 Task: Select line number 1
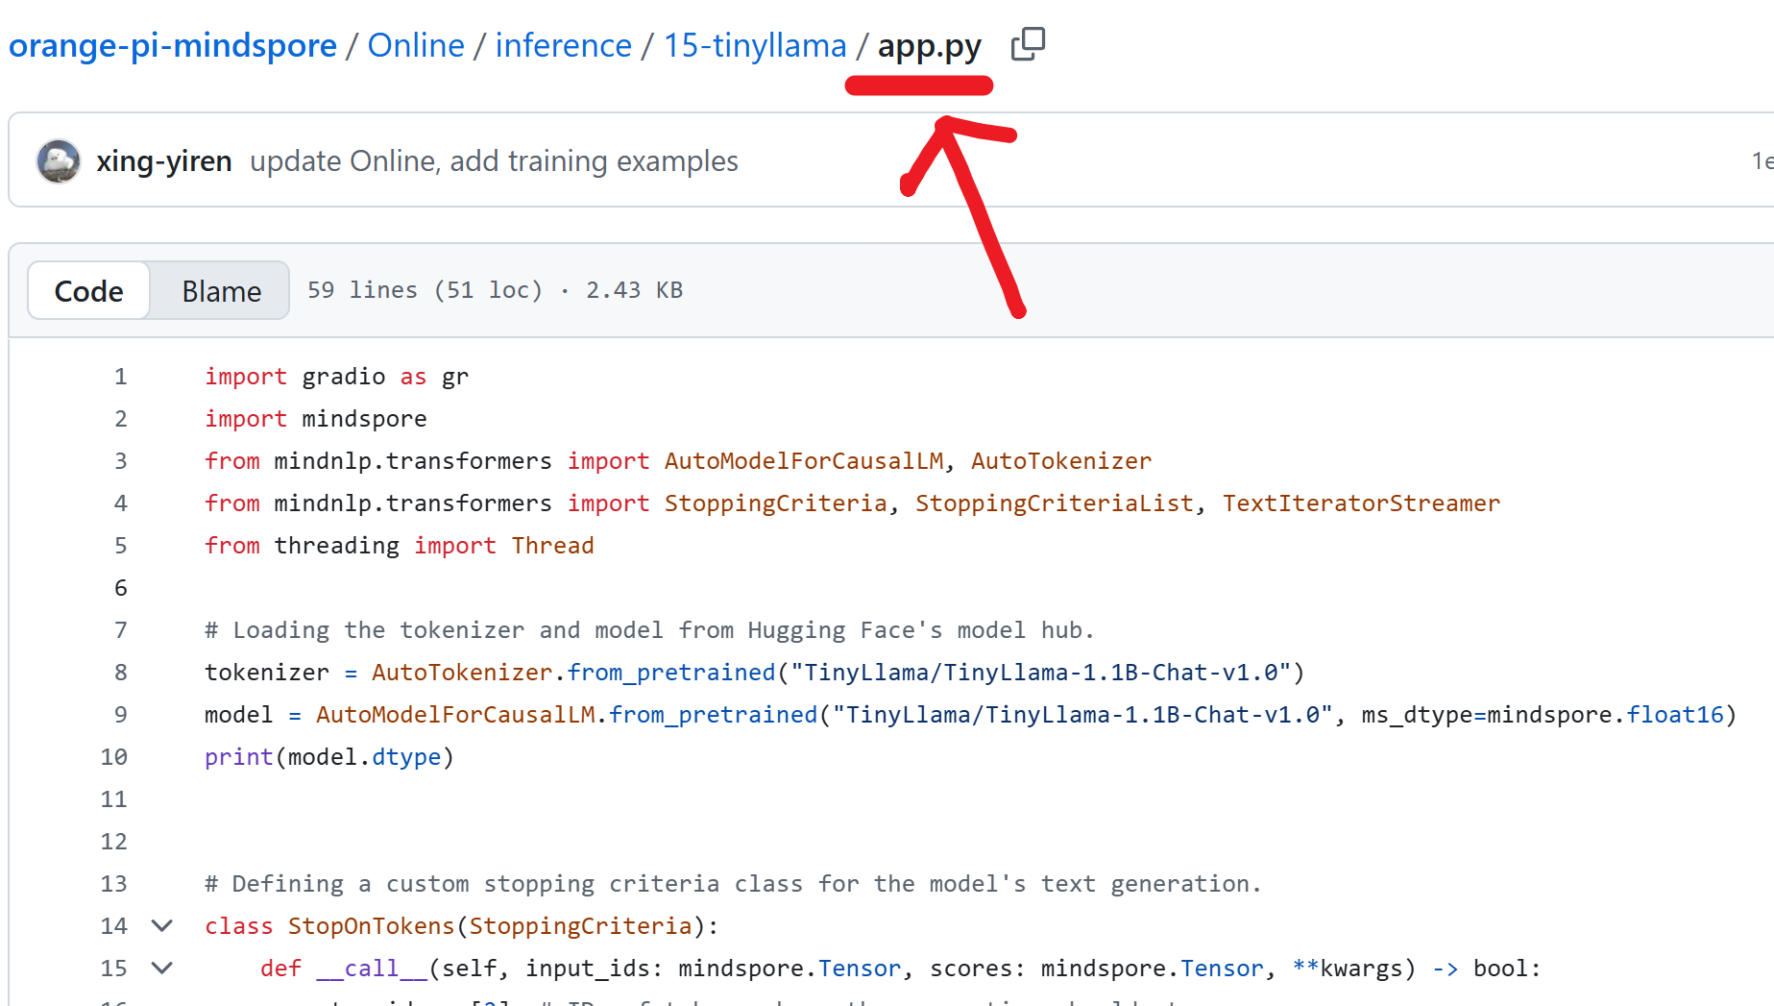(120, 377)
